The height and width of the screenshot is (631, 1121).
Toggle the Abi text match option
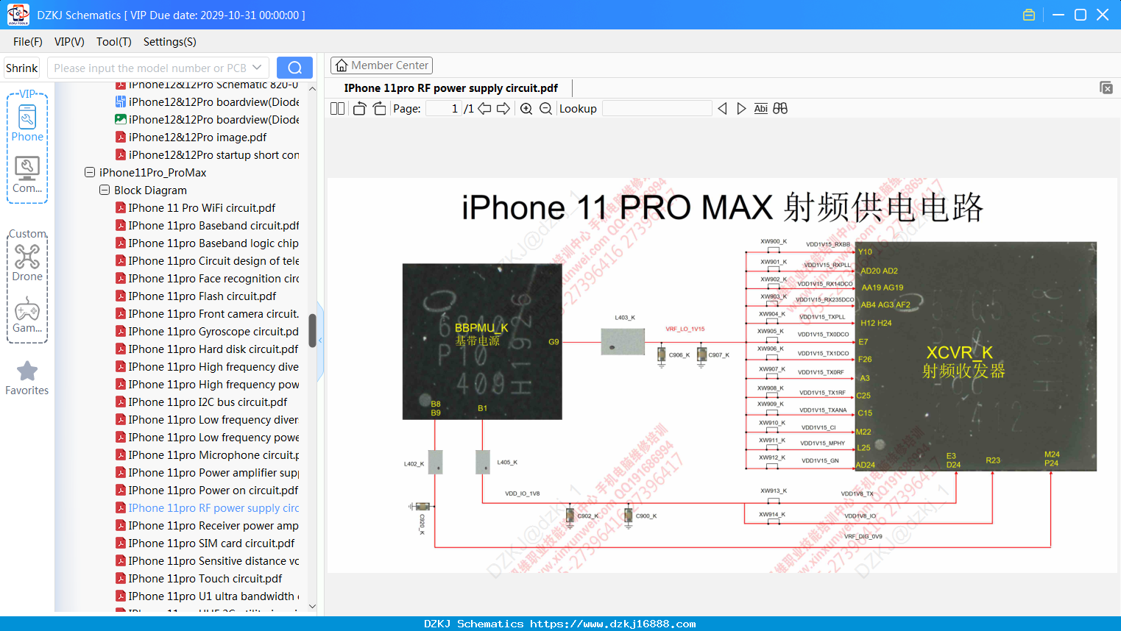[761, 109]
